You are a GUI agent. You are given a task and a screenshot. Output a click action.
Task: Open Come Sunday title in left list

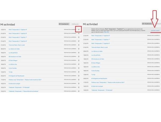[13, 68]
